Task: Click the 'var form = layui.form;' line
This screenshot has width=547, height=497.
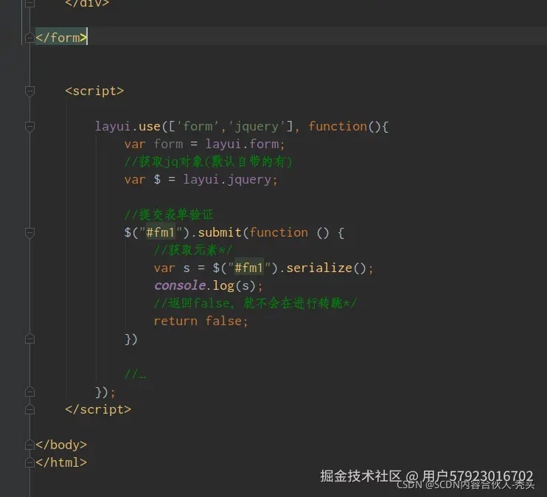Action: coord(205,144)
